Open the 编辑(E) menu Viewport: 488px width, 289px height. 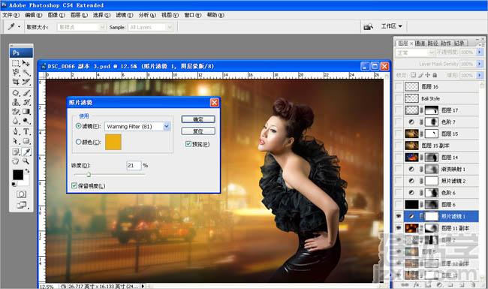click(33, 15)
